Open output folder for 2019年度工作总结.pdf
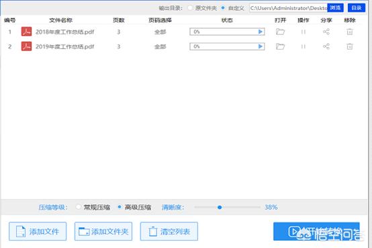 pyautogui.click(x=280, y=46)
